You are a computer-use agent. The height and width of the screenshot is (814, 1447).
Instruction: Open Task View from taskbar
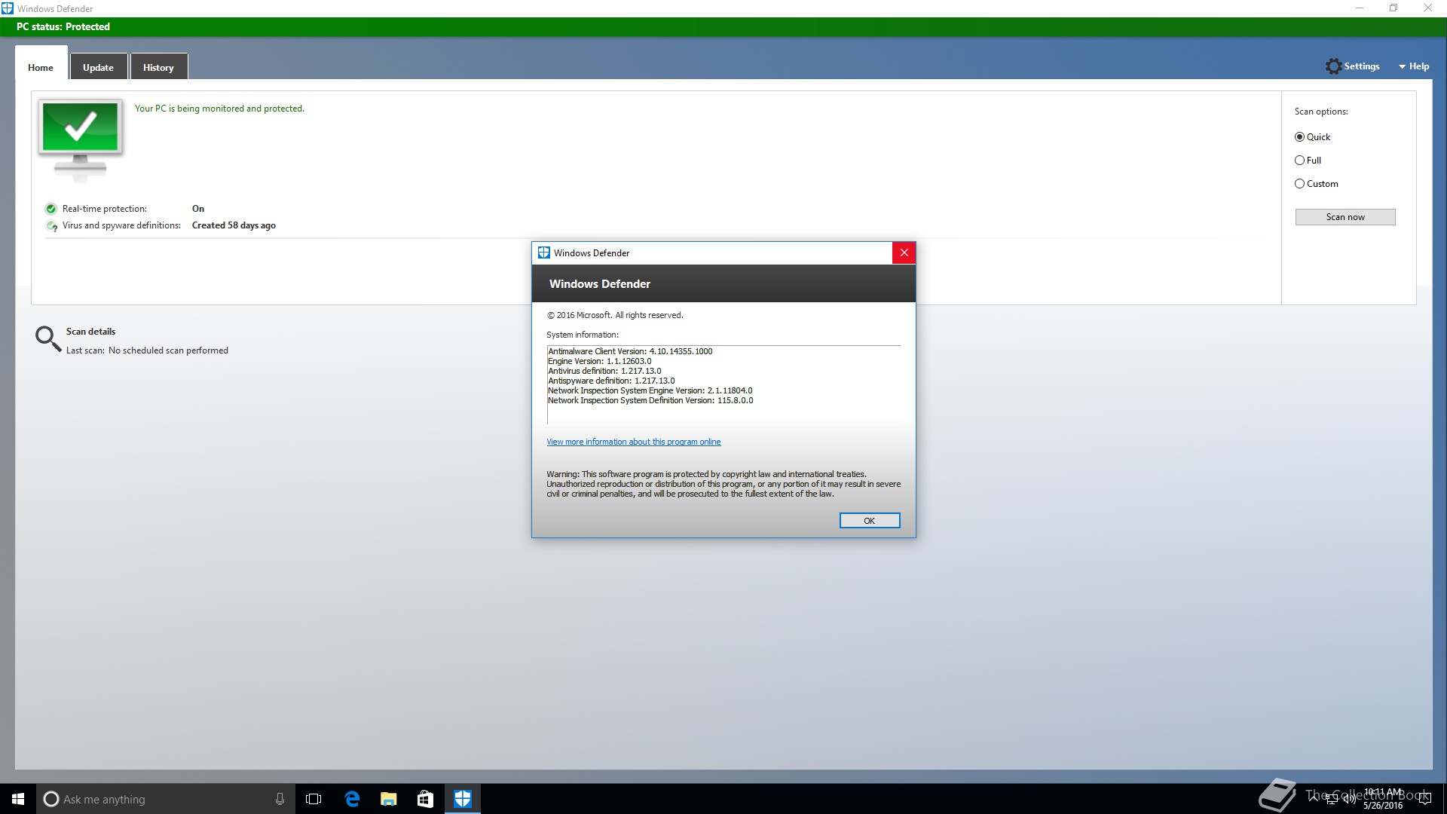[314, 799]
